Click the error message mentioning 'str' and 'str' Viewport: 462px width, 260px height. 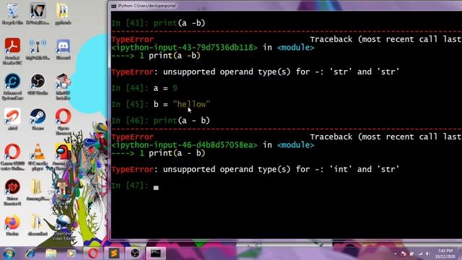pyautogui.click(x=255, y=72)
